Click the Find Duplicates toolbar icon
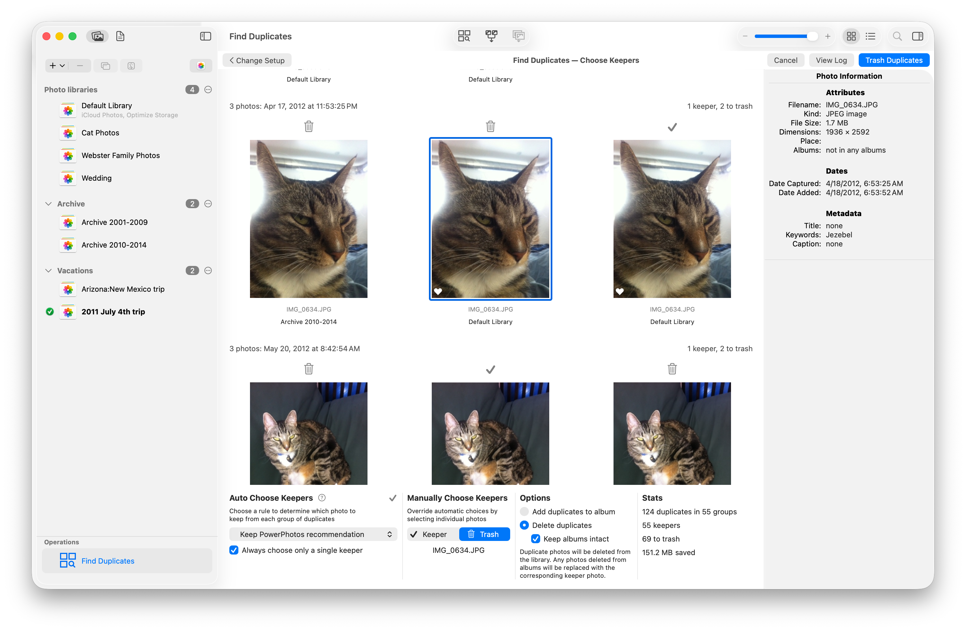This screenshot has height=631, width=966. pyautogui.click(x=464, y=36)
